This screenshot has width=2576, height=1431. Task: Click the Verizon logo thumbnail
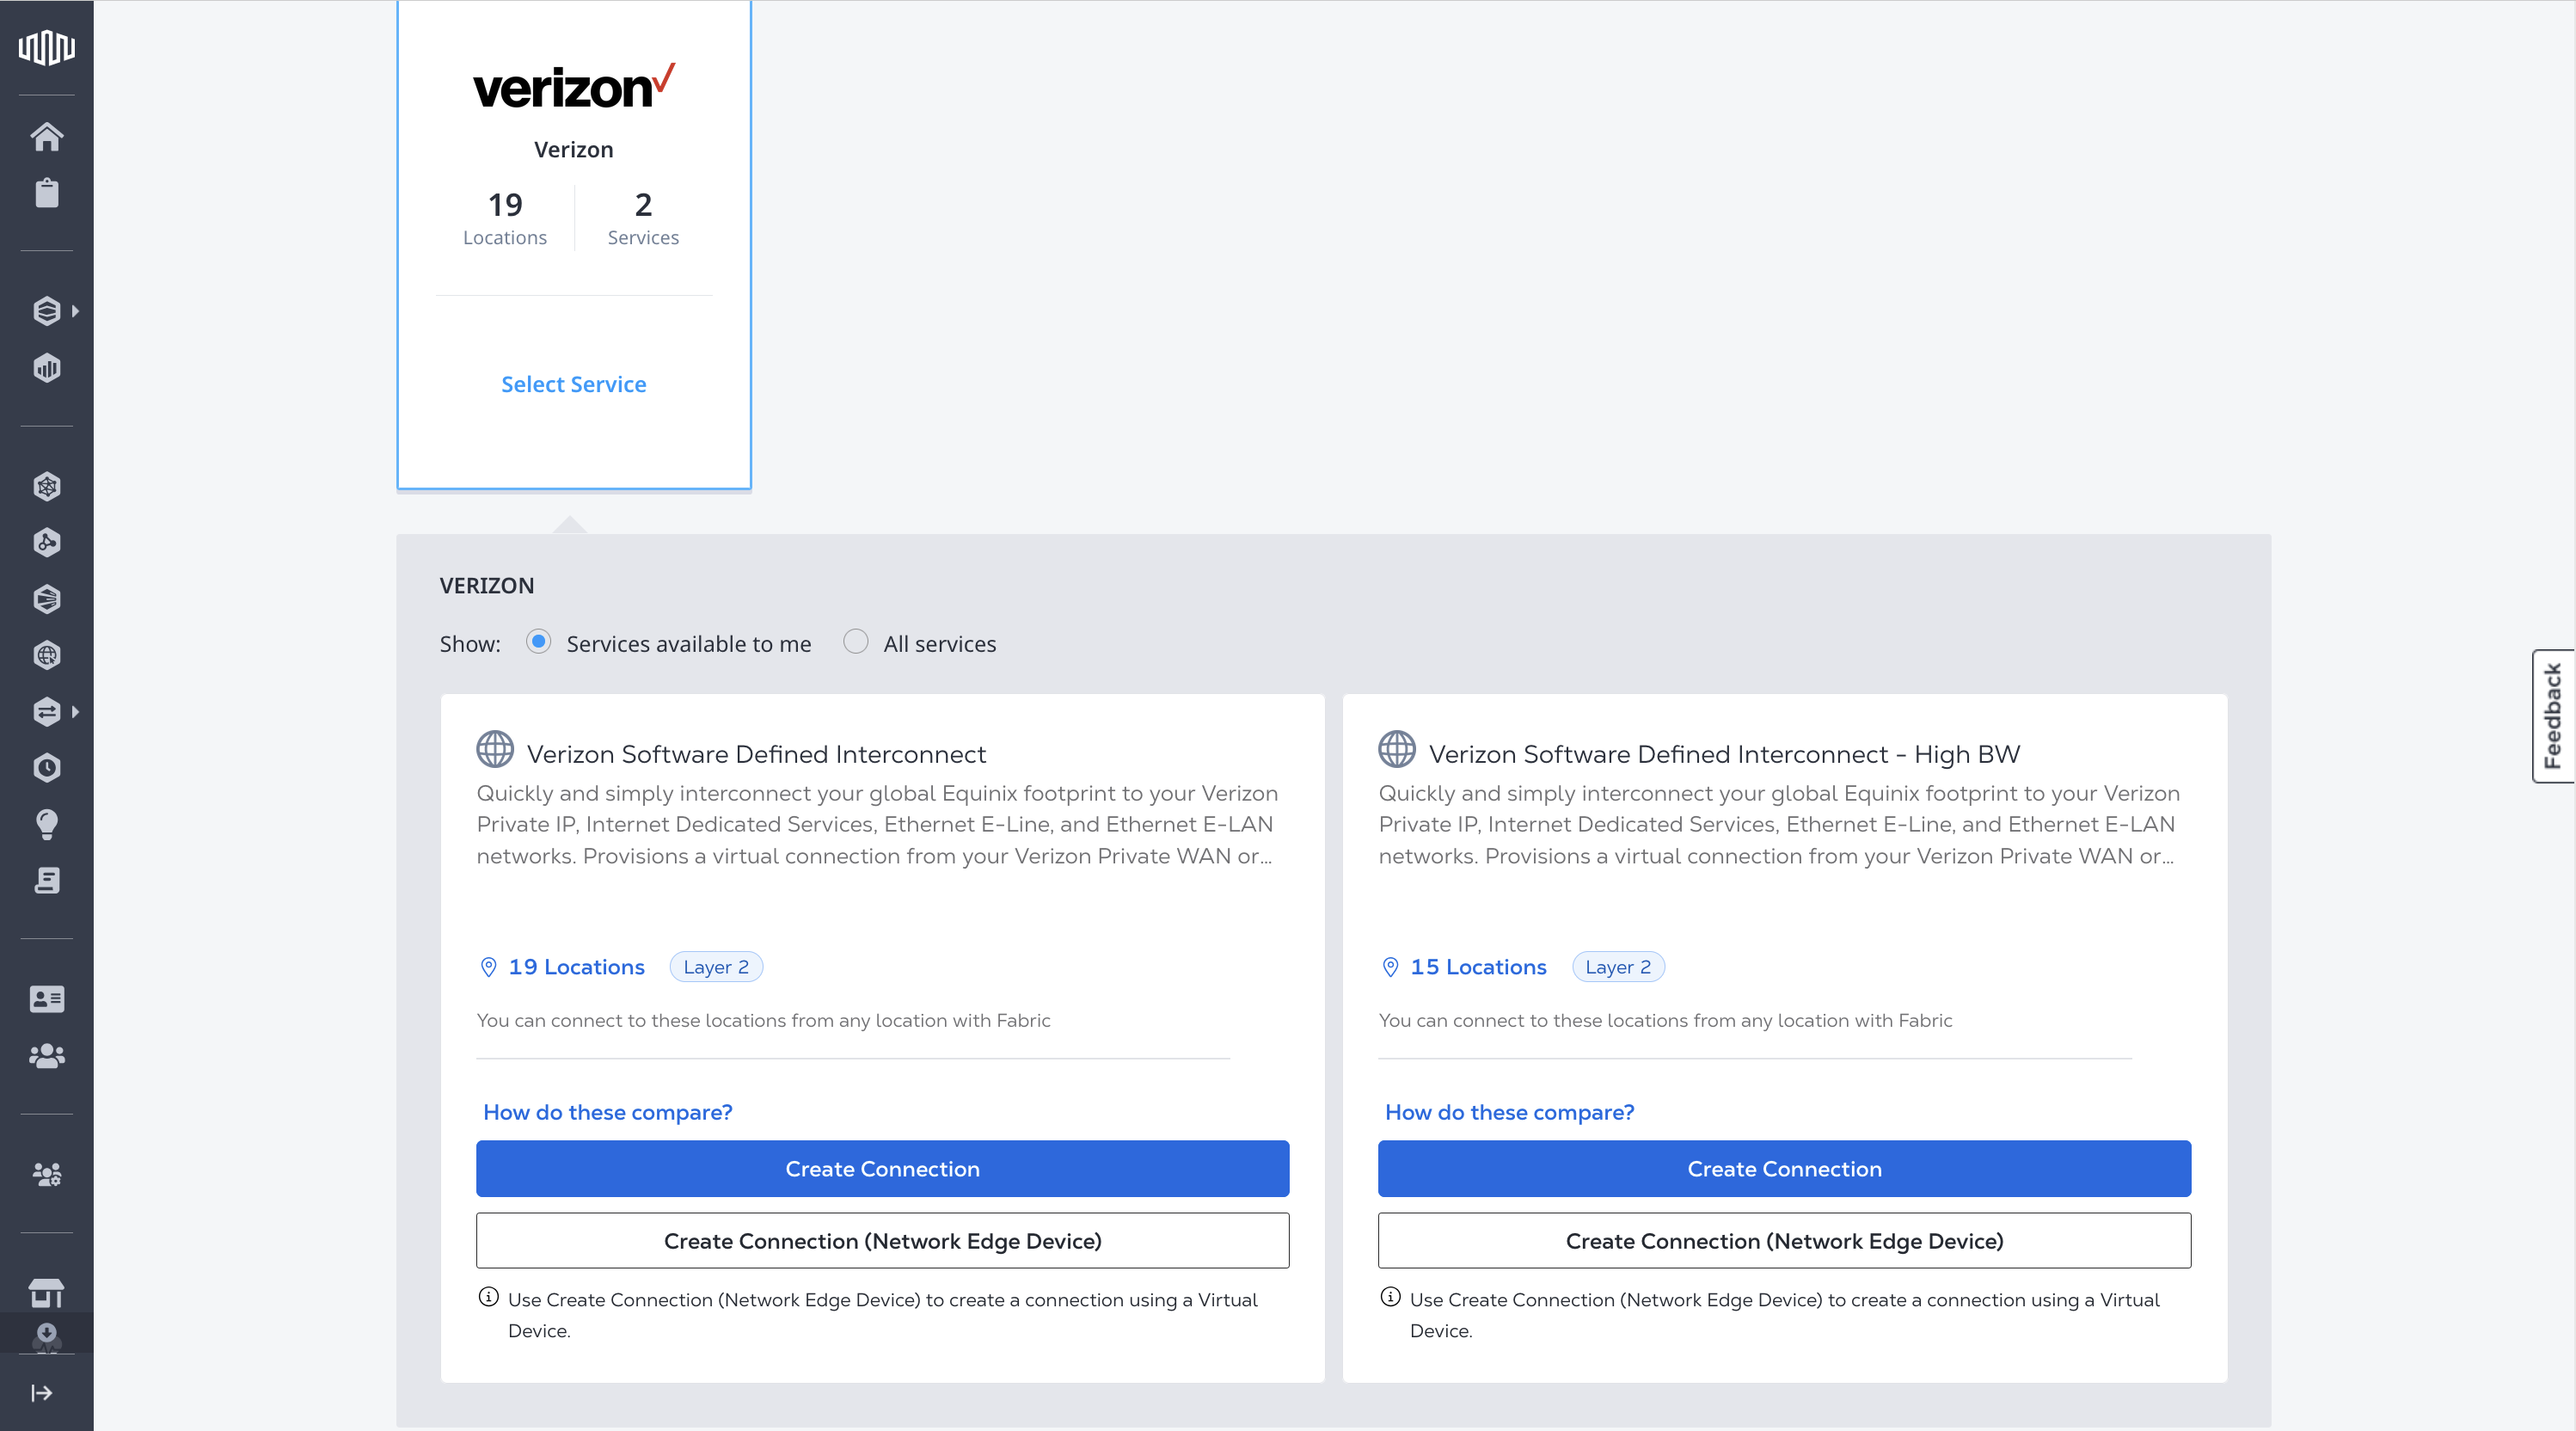coord(574,86)
